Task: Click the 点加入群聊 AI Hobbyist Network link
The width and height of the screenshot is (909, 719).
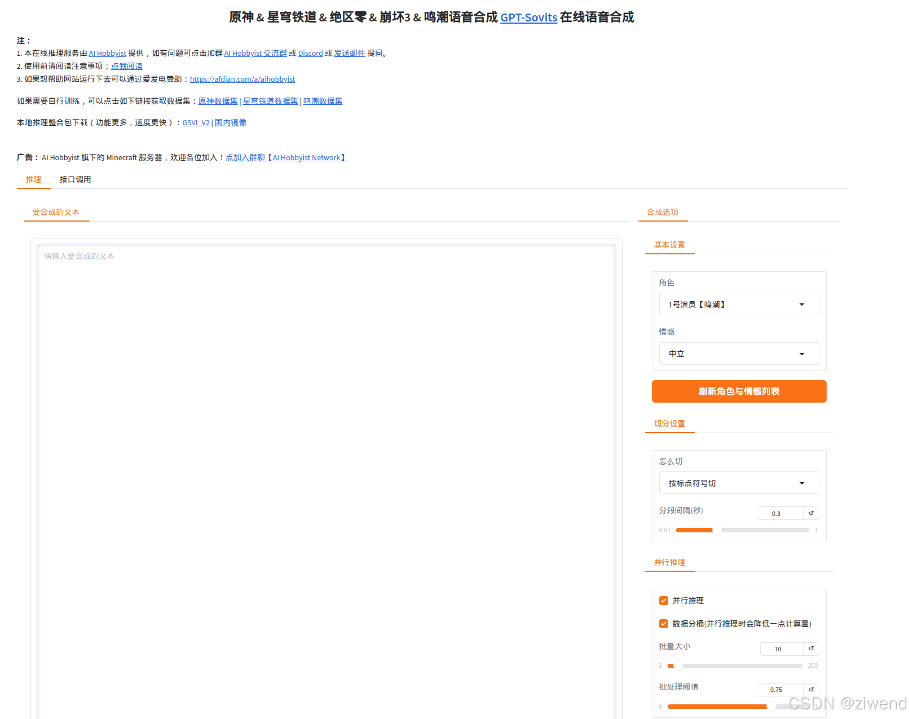Action: 286,158
